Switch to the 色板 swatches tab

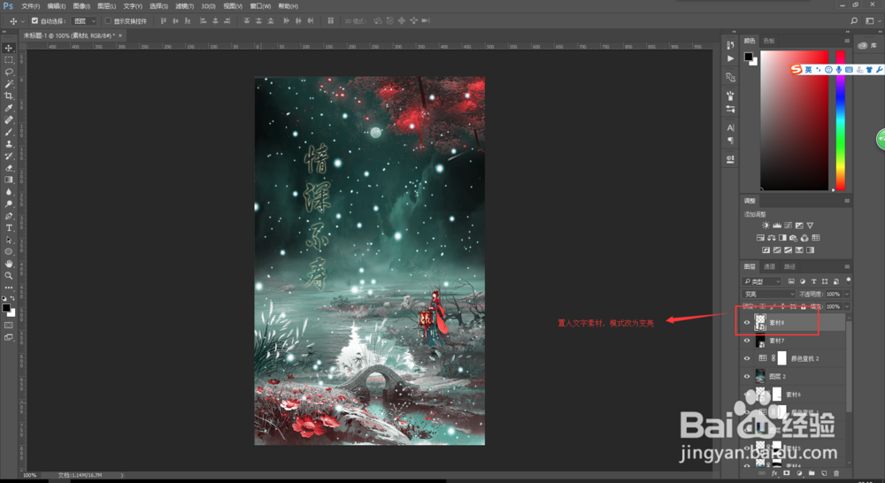click(x=769, y=41)
